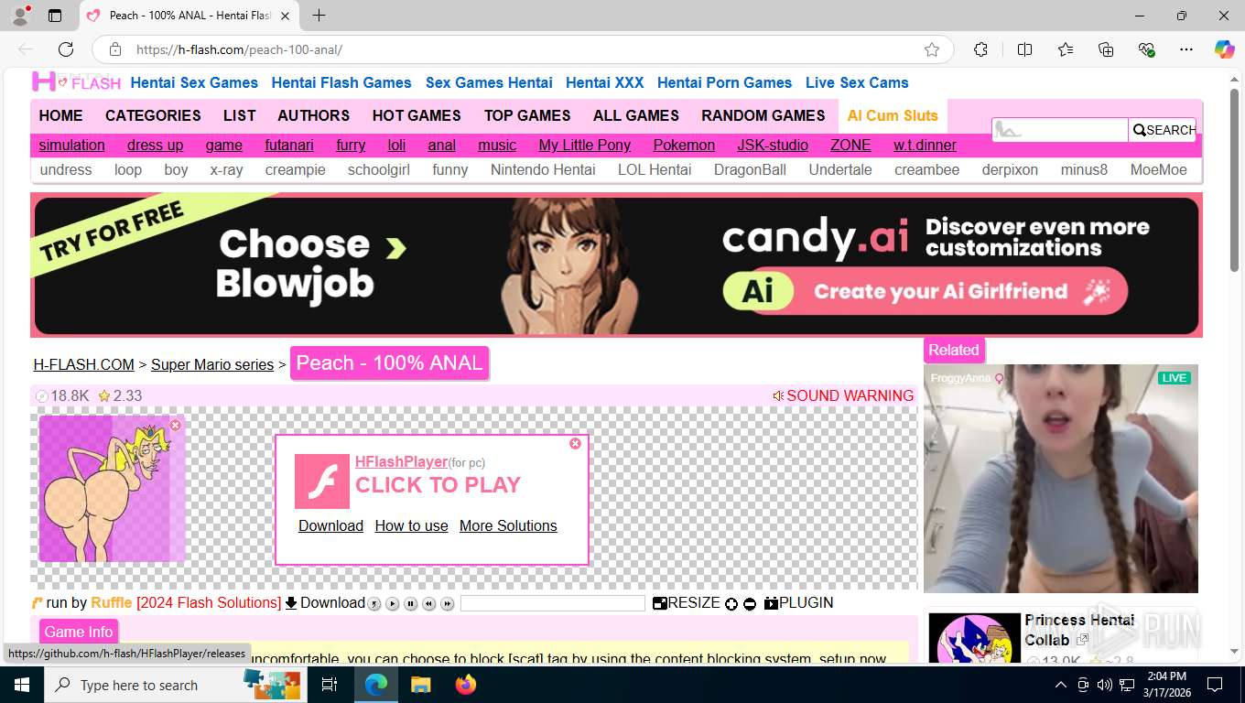
Task: Click the music tag link
Action: pos(497,145)
